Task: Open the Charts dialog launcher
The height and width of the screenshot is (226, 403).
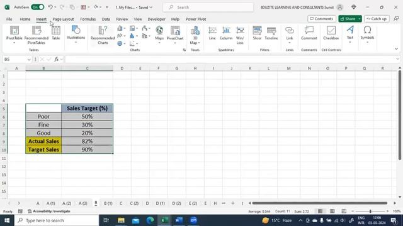Action: [x=184, y=50]
